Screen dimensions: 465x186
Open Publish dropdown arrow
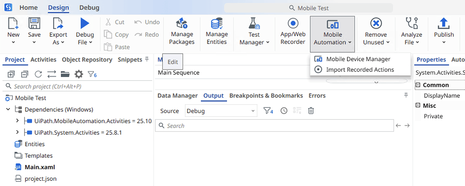click(444, 42)
